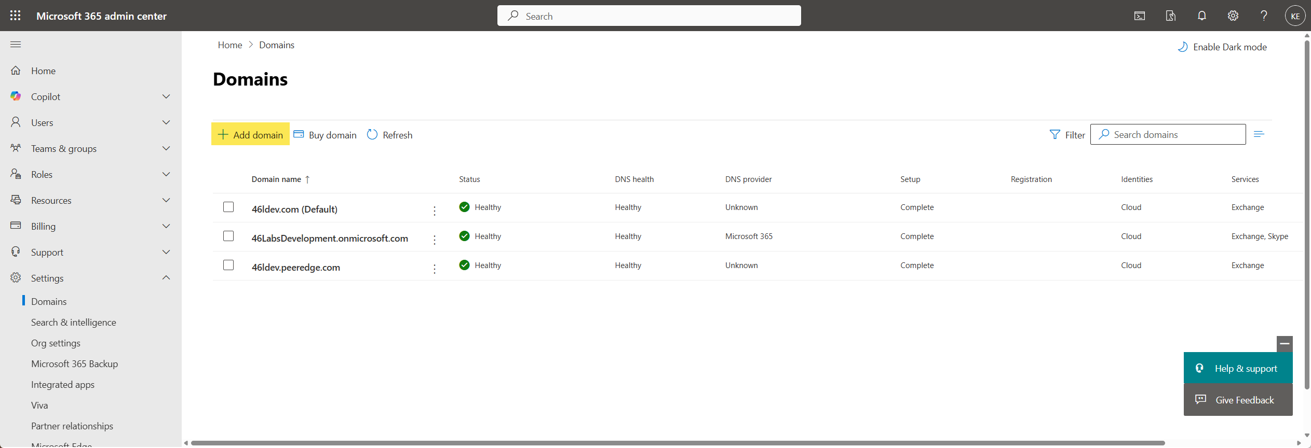The image size is (1311, 448).
Task: Select checkbox for 46ldev.peeredge.com
Action: click(228, 265)
